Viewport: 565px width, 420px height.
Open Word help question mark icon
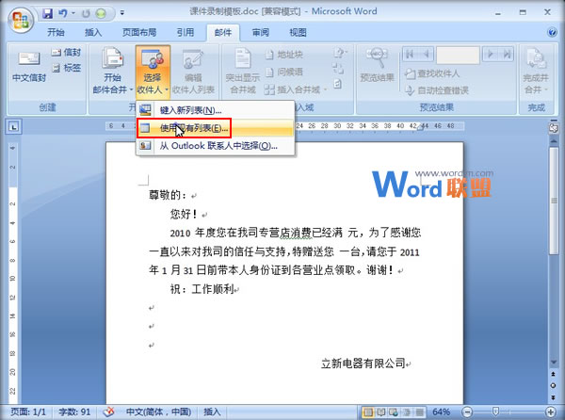point(552,32)
